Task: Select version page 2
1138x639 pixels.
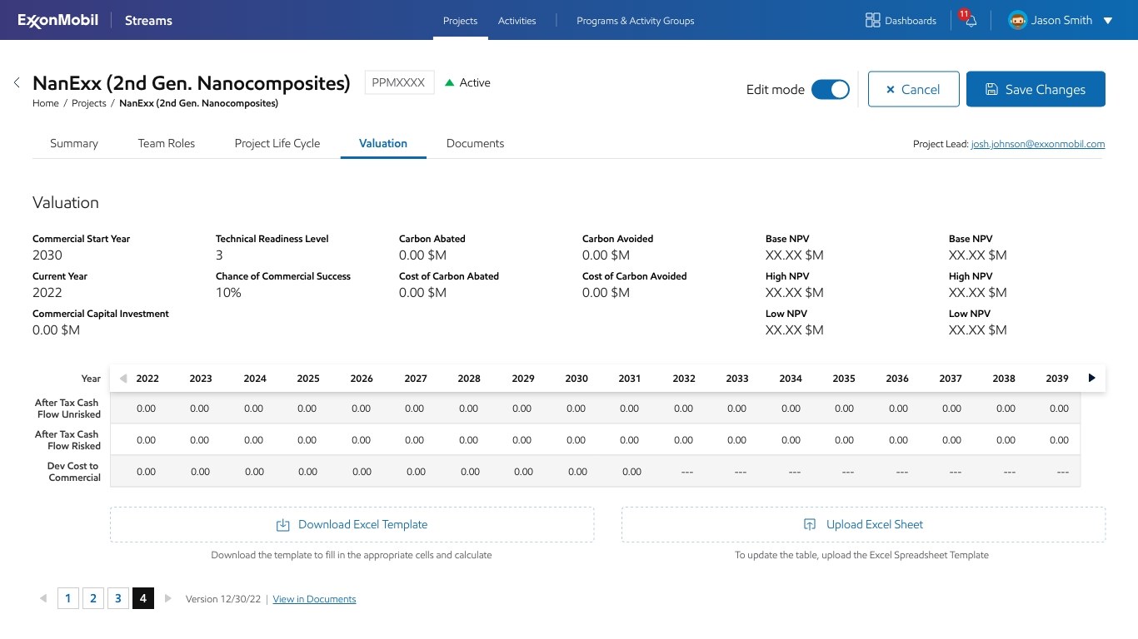Action: click(x=93, y=598)
